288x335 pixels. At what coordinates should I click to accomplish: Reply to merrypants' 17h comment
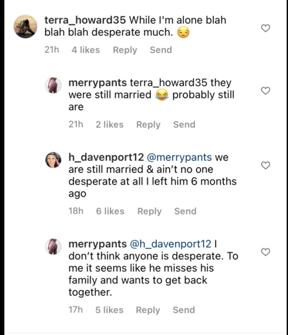tap(148, 310)
